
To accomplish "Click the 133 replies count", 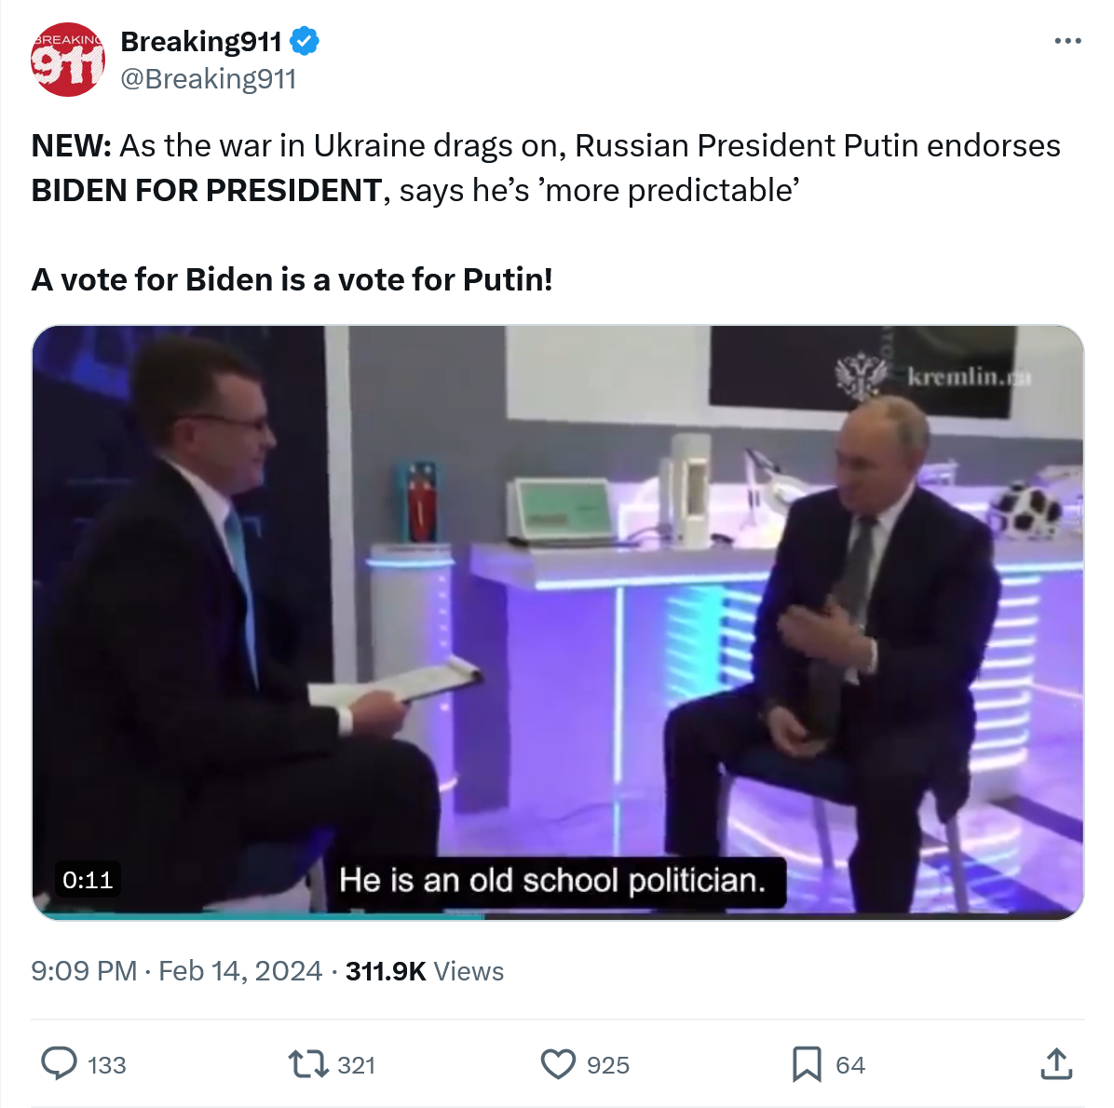I will (x=106, y=1065).
